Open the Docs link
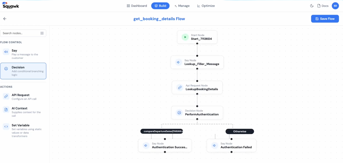Screen dimensions: 343x163 [x=323, y=6]
